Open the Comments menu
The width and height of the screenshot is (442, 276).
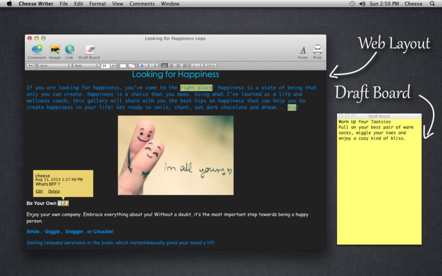click(x=142, y=4)
